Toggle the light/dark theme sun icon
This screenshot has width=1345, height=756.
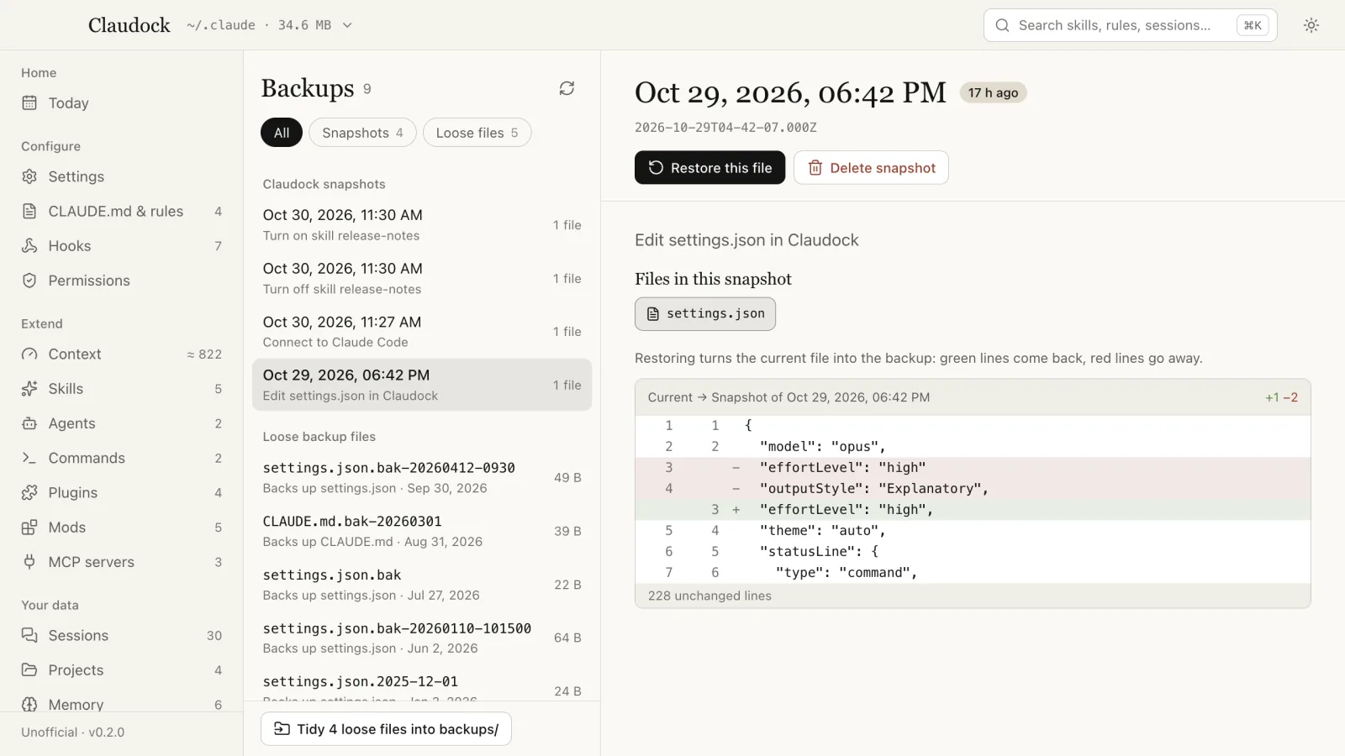click(x=1311, y=25)
